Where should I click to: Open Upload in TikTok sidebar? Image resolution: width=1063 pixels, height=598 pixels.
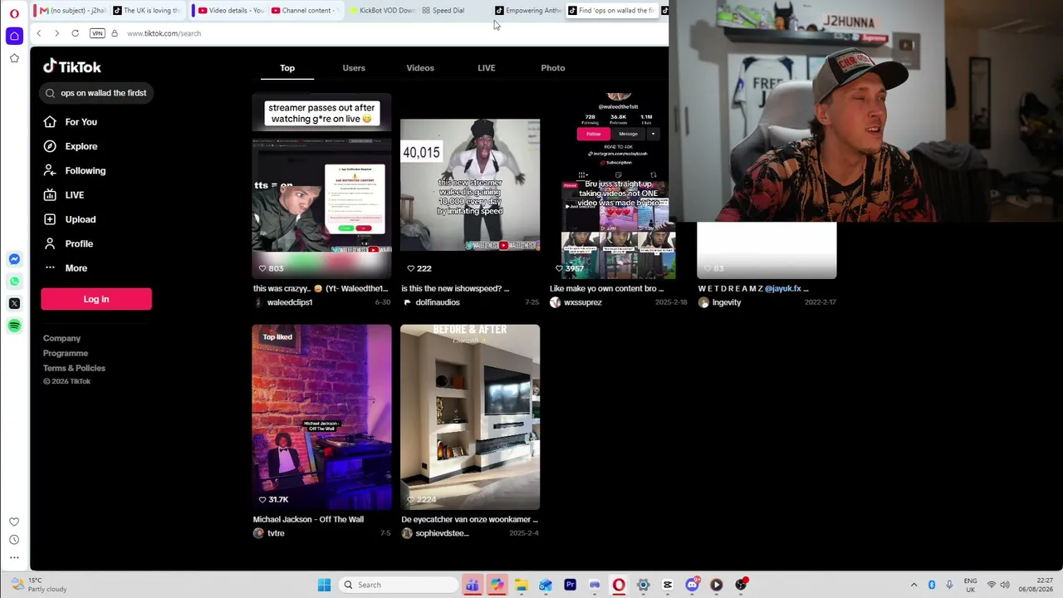[x=81, y=219]
